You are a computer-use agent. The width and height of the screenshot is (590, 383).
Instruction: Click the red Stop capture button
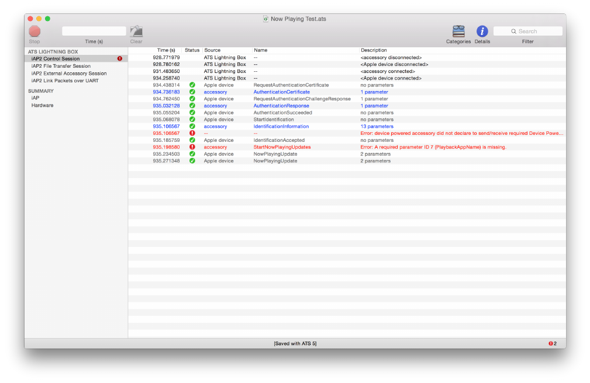[34, 31]
